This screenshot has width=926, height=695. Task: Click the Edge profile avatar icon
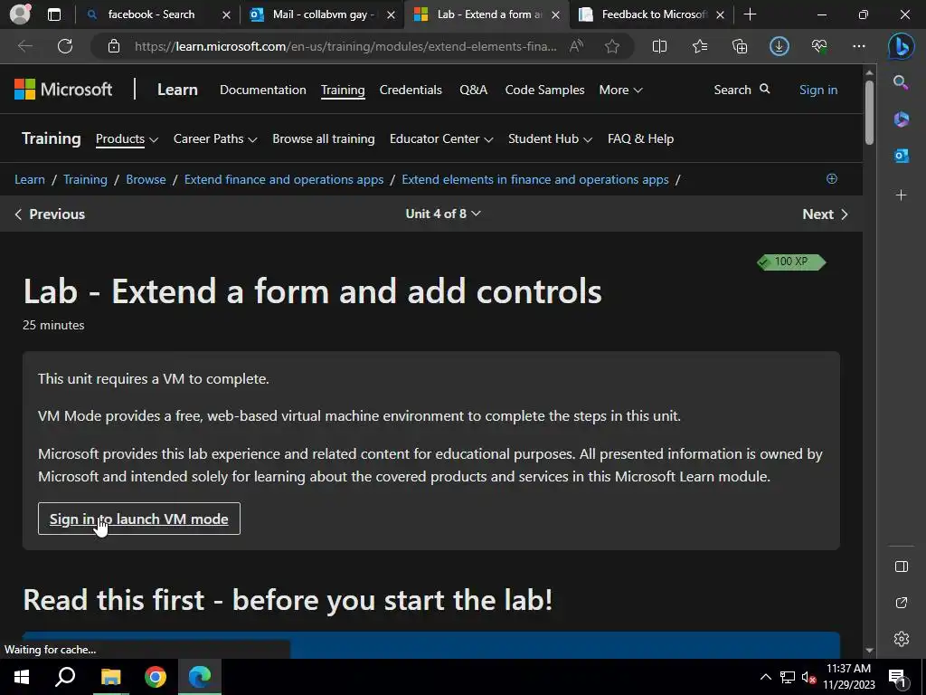point(20,14)
